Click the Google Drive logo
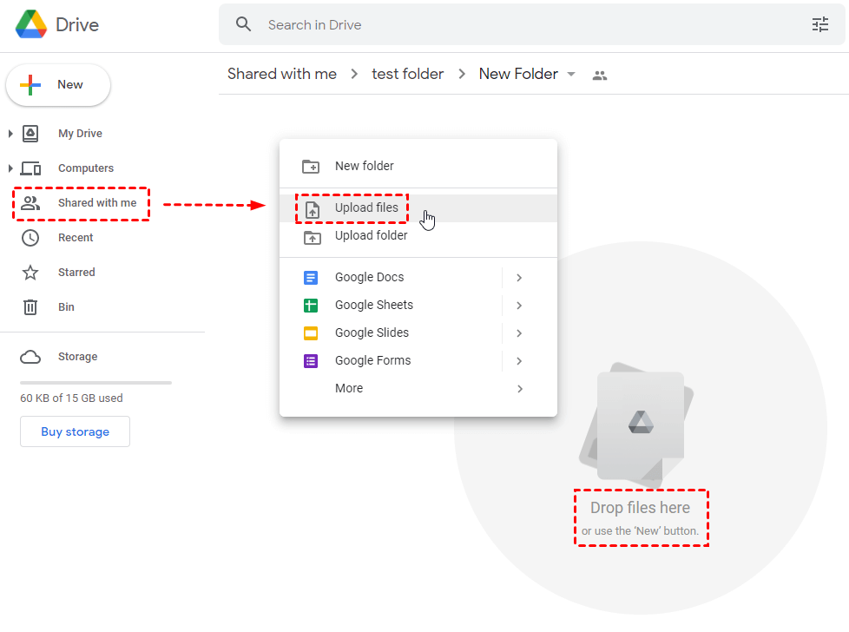The image size is (849, 632). [x=31, y=24]
